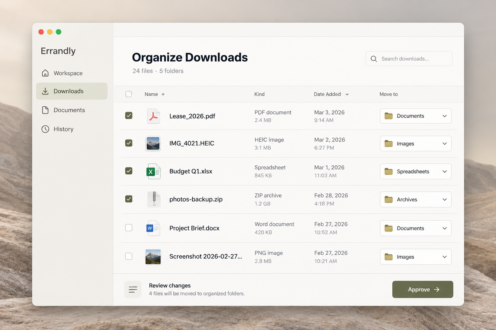
Task: Click folder icon in Budget Q1.xlsx destination
Action: 388,171
